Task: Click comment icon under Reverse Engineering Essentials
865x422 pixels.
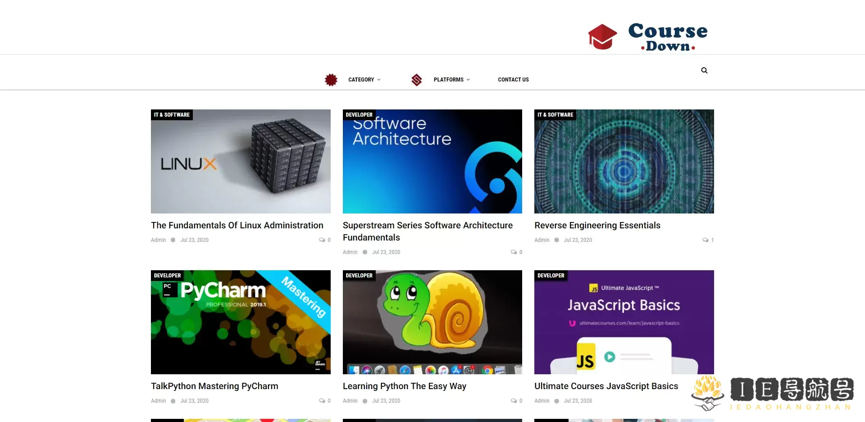Action: pos(705,240)
